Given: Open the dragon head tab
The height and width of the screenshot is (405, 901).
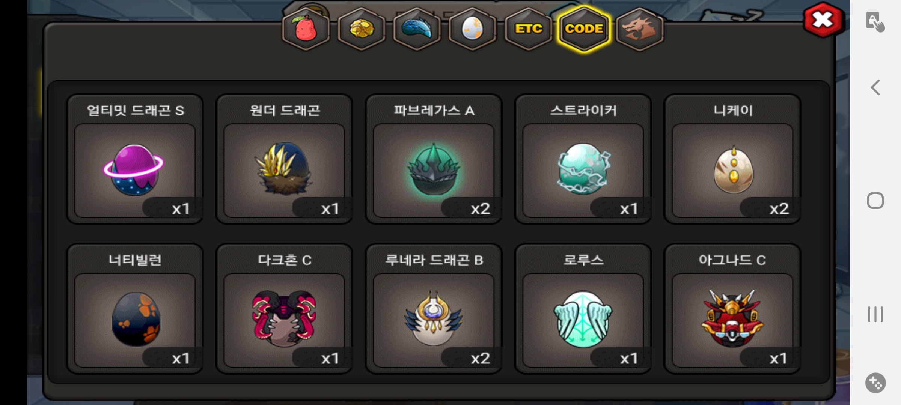Looking at the screenshot, I should tap(640, 29).
